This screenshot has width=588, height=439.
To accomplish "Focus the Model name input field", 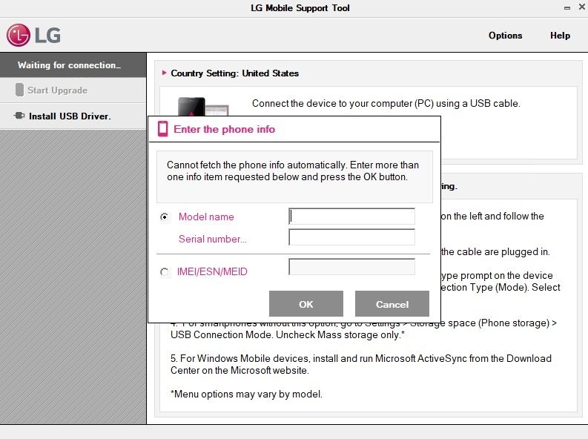I will (351, 217).
